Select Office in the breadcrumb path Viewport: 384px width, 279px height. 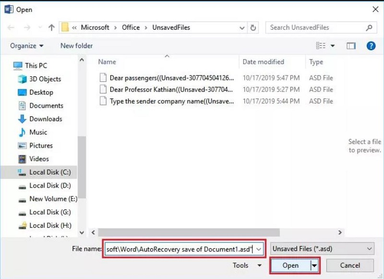tap(131, 27)
